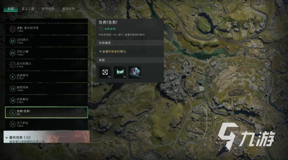Open the 星尘之旅 tab
This screenshot has width=288, height=160.
point(28,9)
